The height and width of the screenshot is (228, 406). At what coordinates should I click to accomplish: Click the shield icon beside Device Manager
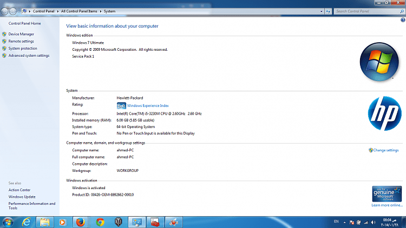[x=4, y=34]
